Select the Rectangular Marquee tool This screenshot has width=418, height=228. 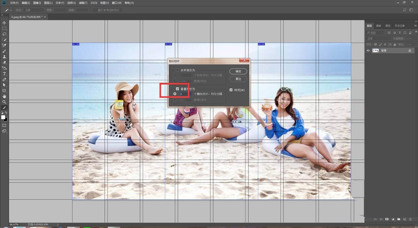pyautogui.click(x=4, y=28)
